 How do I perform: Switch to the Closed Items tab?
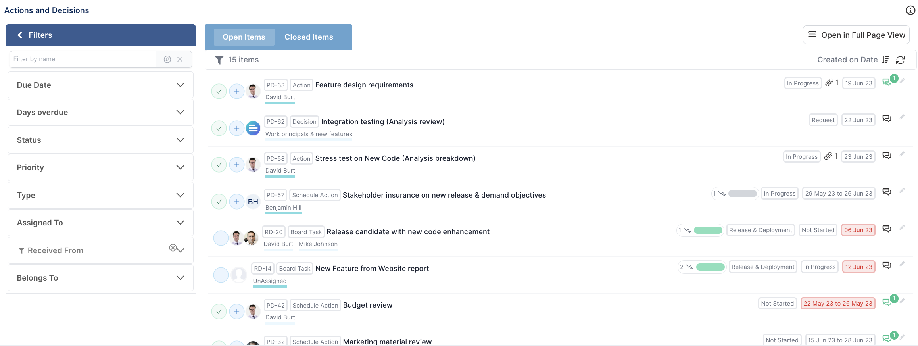[309, 37]
